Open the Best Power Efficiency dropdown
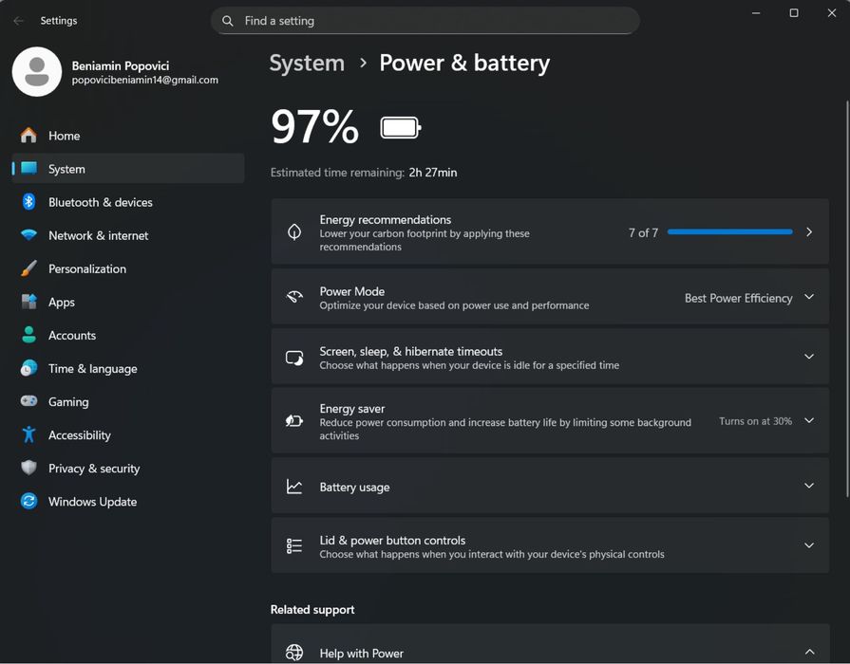The width and height of the screenshot is (850, 664). tap(749, 297)
